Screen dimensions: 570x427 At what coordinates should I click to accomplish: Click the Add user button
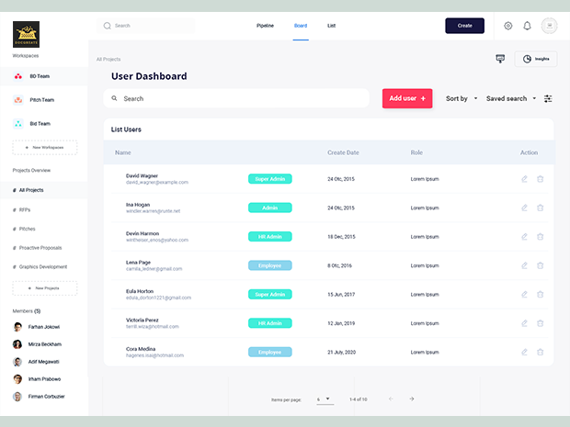(x=407, y=98)
